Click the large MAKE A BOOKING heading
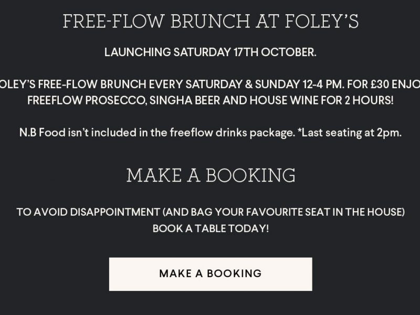This screenshot has width=420, height=315. [x=211, y=175]
